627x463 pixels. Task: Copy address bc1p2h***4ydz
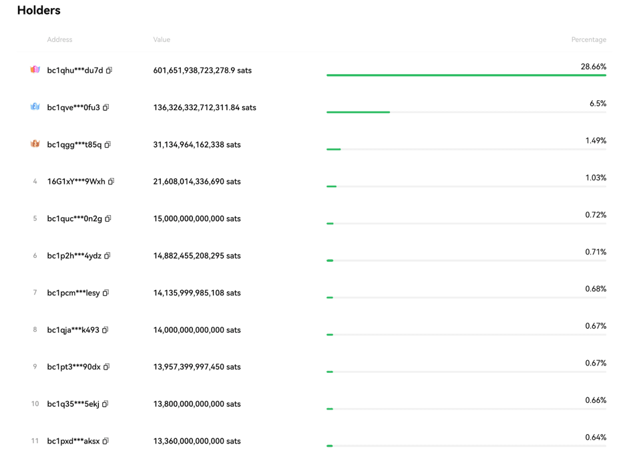click(108, 256)
